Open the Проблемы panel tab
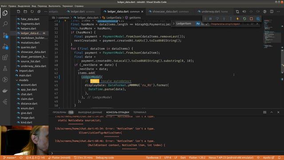The height and width of the screenshot is (160, 284). tap(63, 112)
